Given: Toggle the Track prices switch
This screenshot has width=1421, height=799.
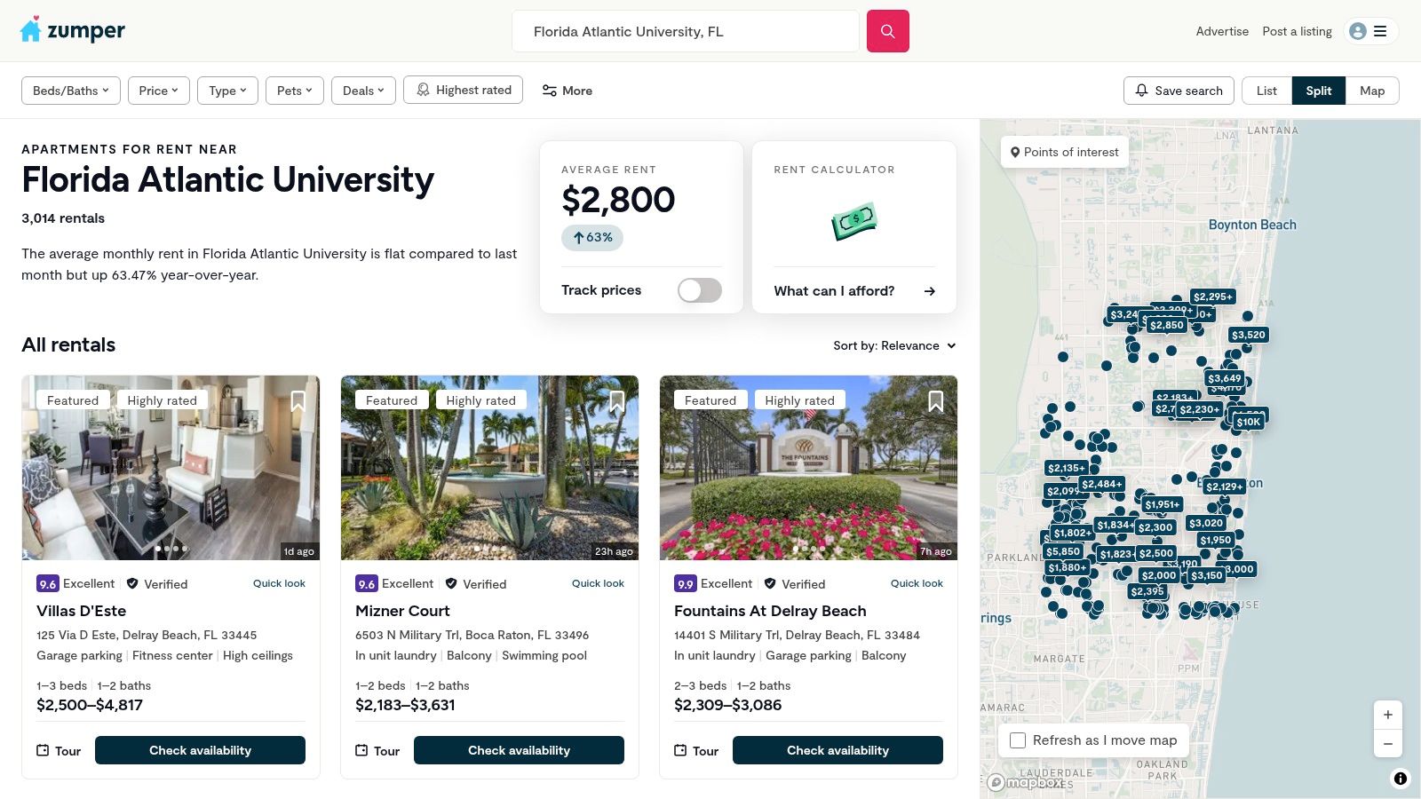Looking at the screenshot, I should [700, 290].
